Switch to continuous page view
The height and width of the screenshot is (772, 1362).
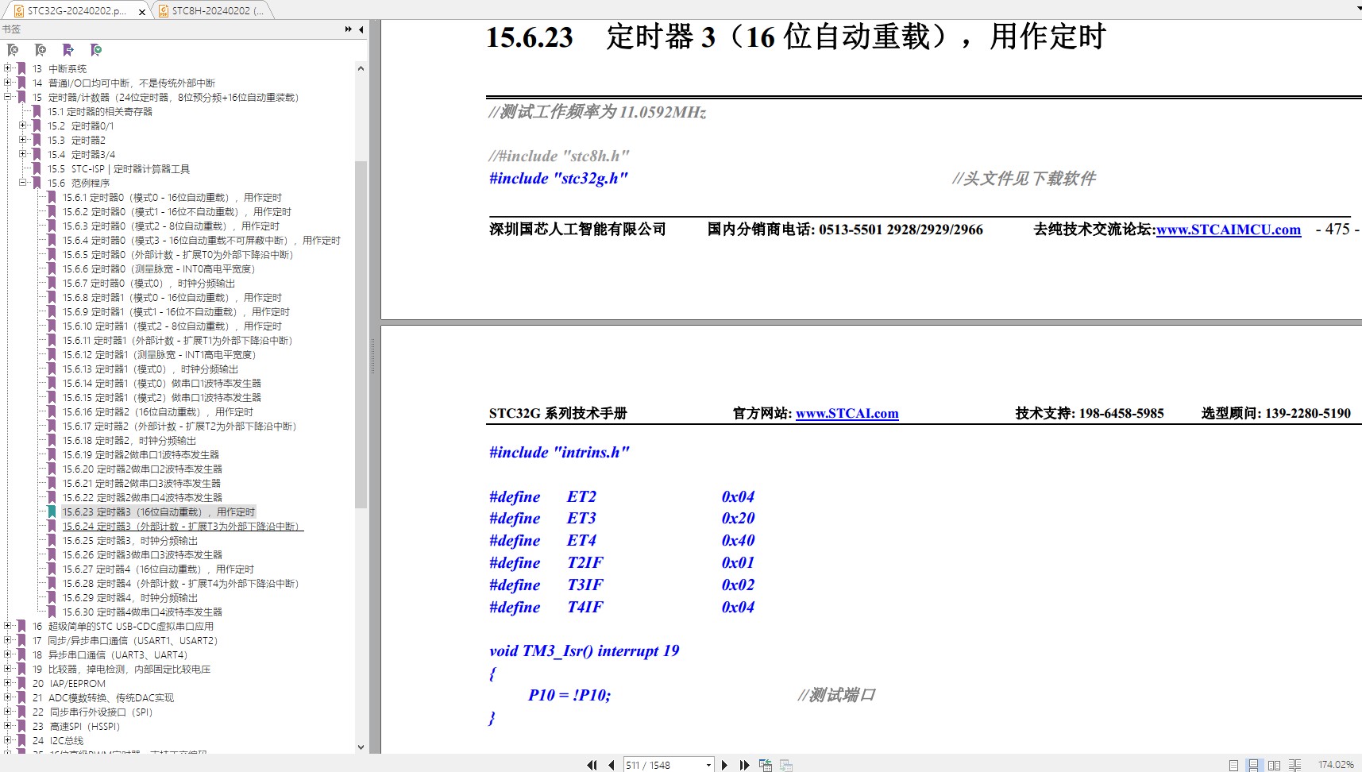(x=1253, y=765)
